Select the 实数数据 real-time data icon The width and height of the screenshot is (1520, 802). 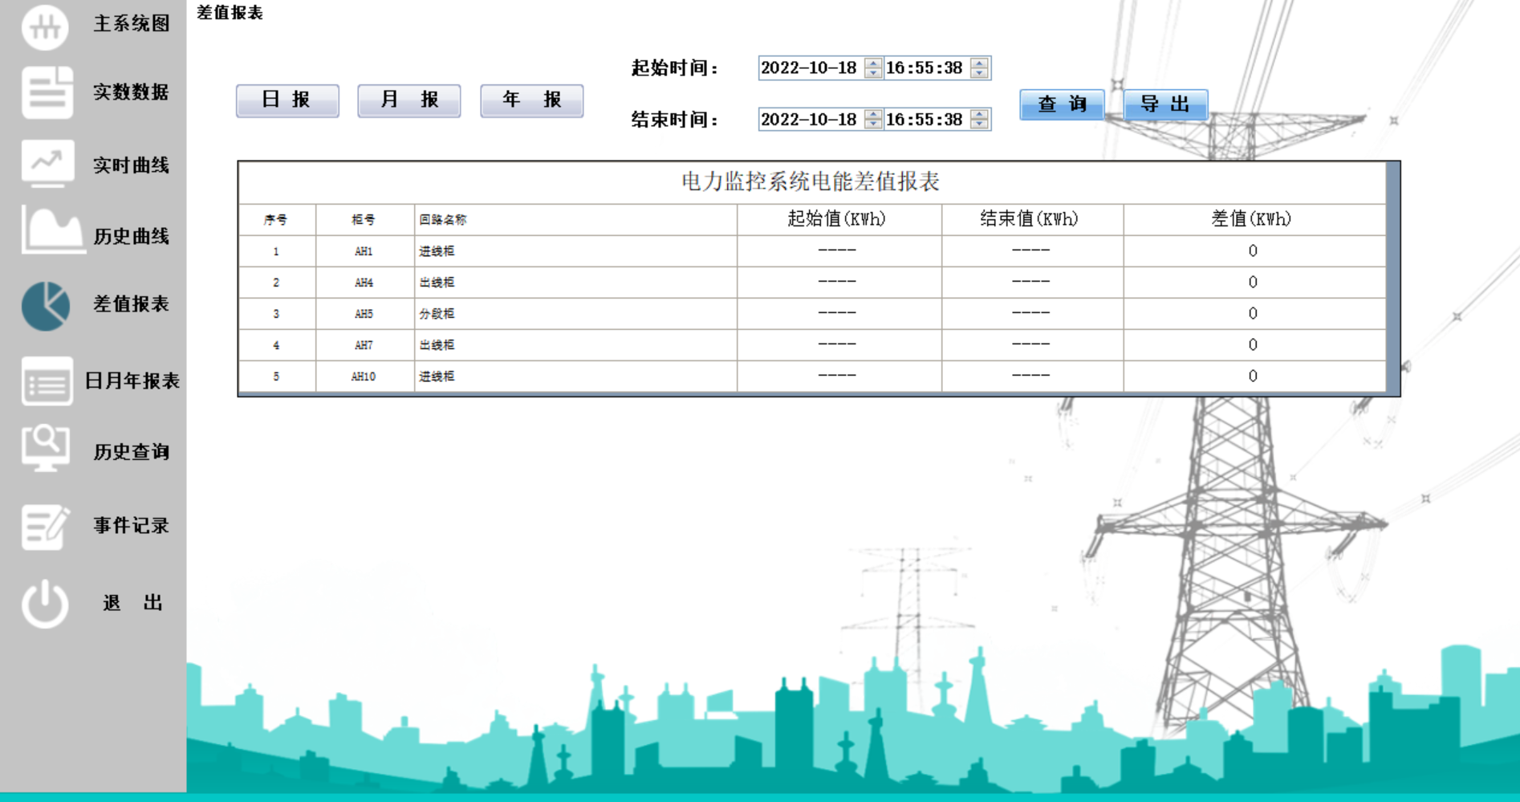[46, 93]
